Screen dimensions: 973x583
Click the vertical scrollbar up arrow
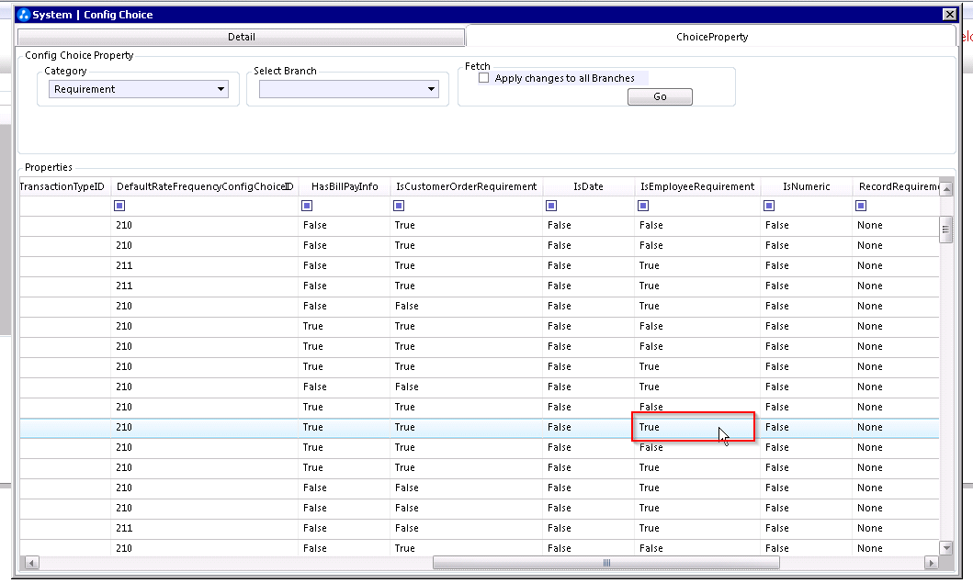click(945, 188)
